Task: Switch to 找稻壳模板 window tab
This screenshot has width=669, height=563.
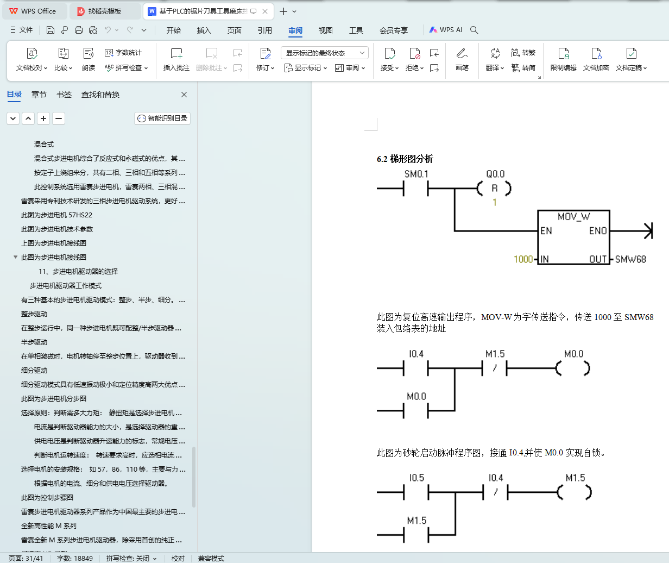Action: coord(105,11)
